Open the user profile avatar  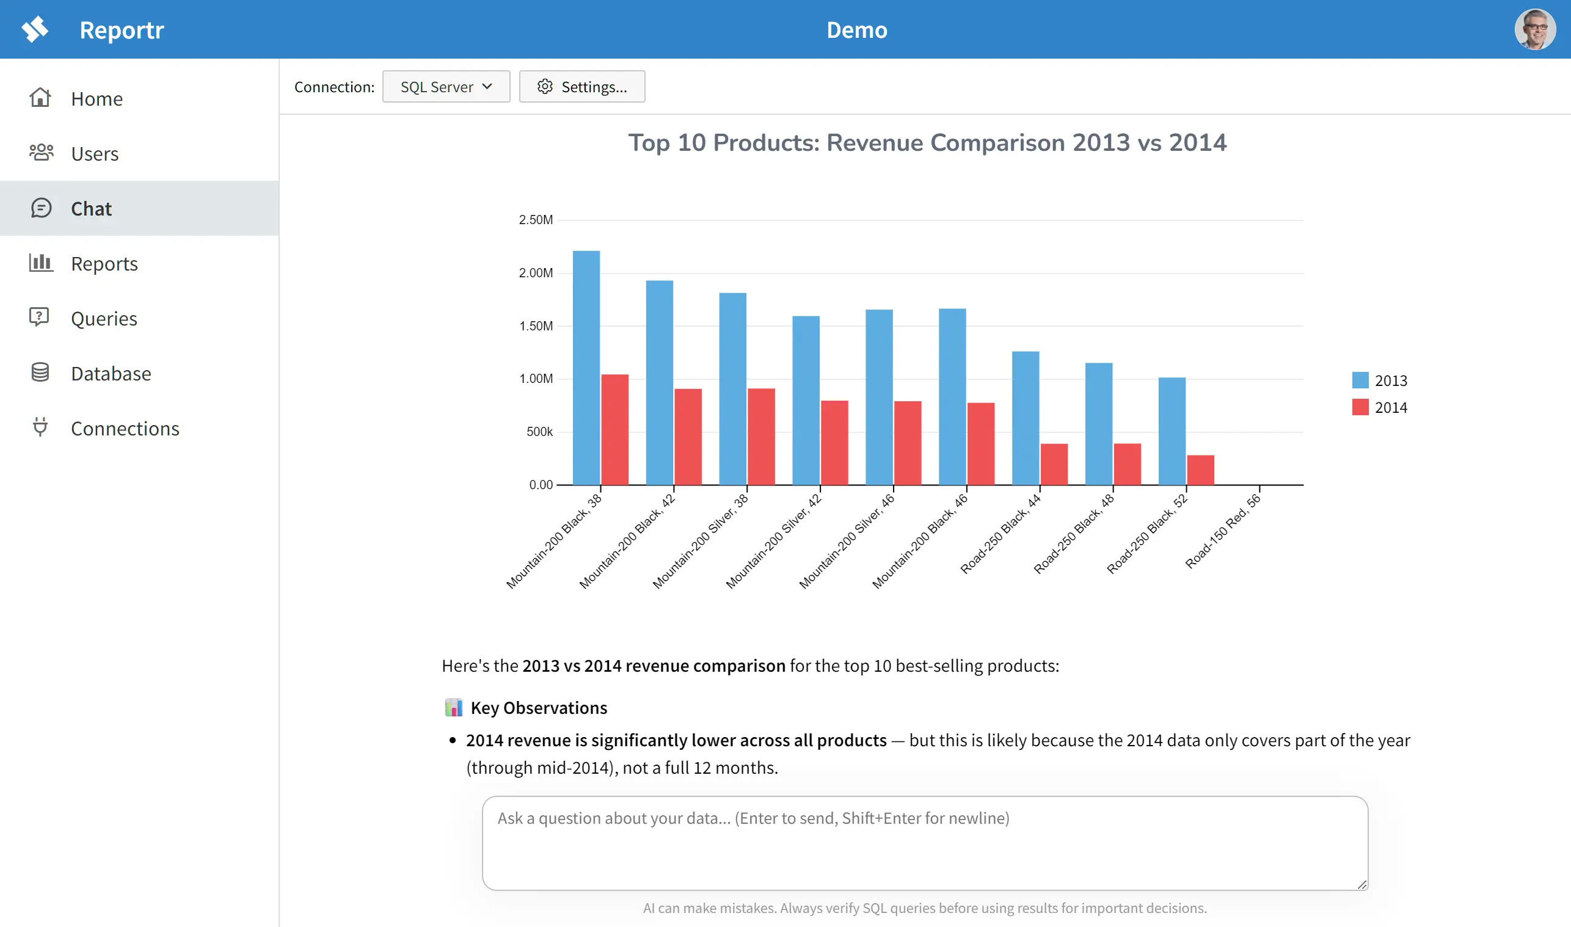pos(1535,29)
